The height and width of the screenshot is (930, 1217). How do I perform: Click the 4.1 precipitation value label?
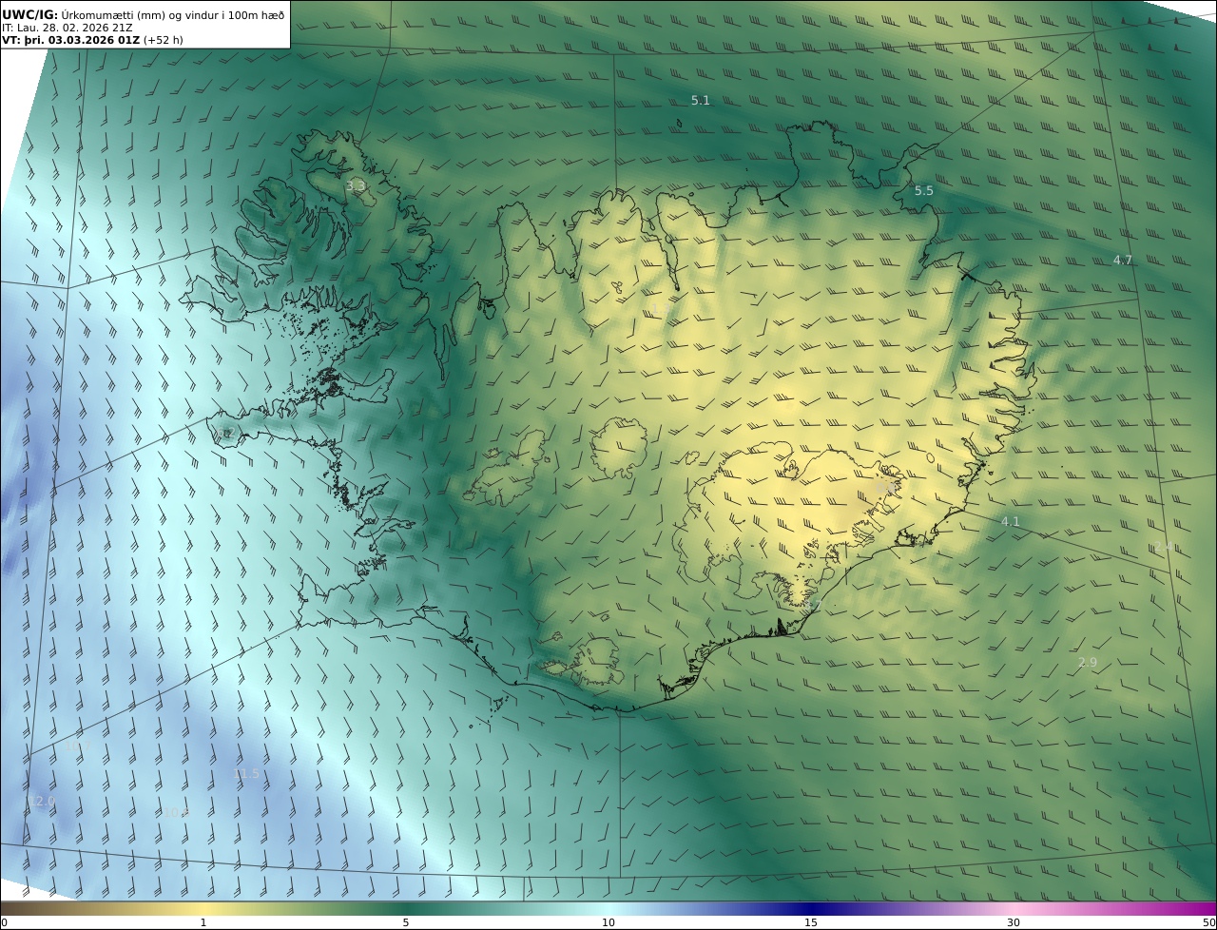coord(1010,521)
